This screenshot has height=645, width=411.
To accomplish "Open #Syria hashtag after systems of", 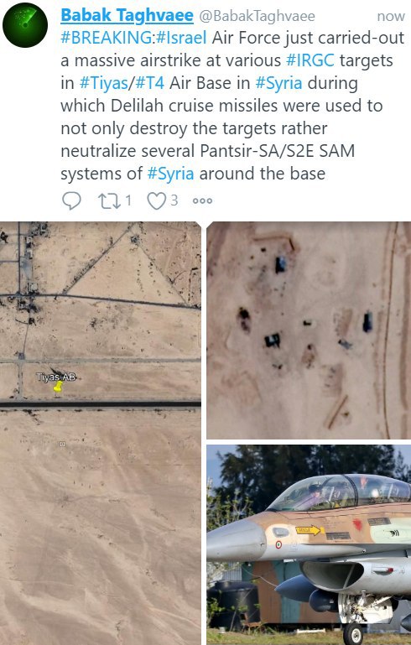I will (x=171, y=174).
